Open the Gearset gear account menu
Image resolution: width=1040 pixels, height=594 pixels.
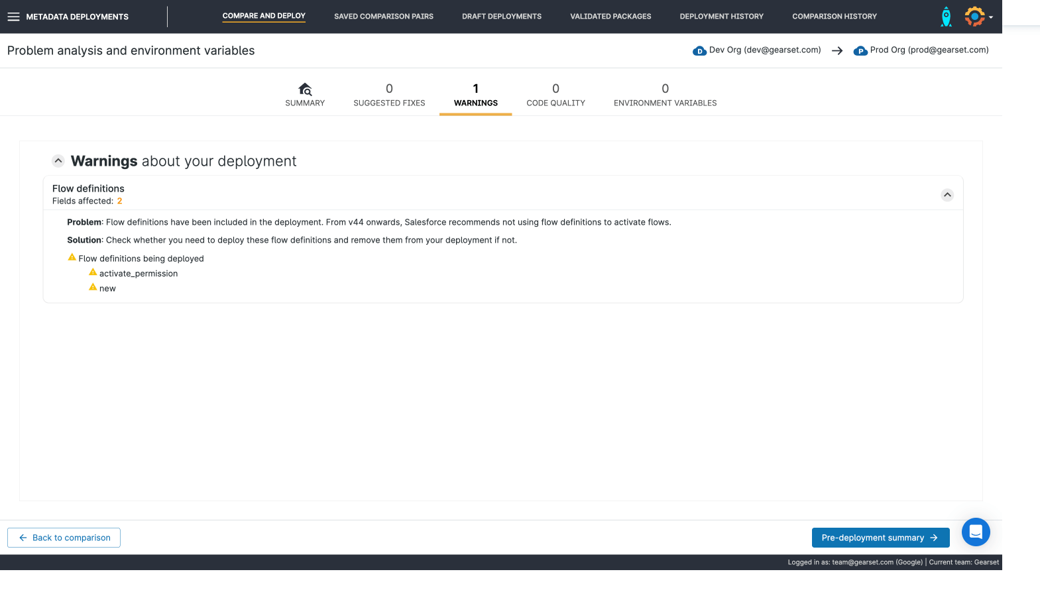pos(974,17)
